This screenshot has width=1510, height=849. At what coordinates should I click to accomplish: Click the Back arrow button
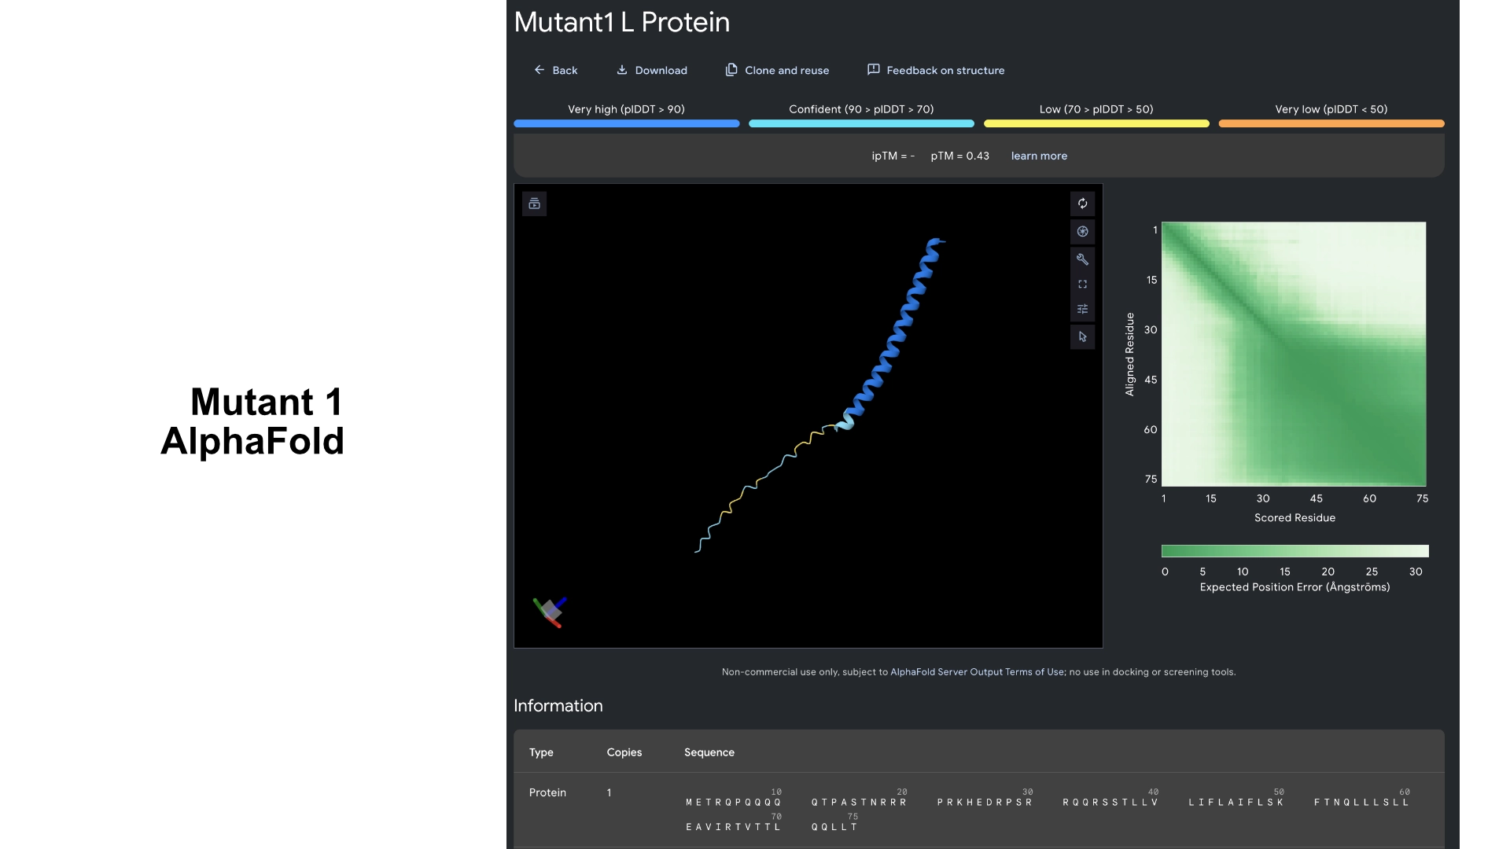[555, 70]
